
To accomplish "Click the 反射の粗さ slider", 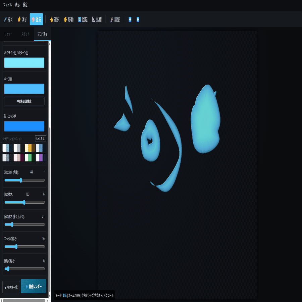I will coord(24,269).
